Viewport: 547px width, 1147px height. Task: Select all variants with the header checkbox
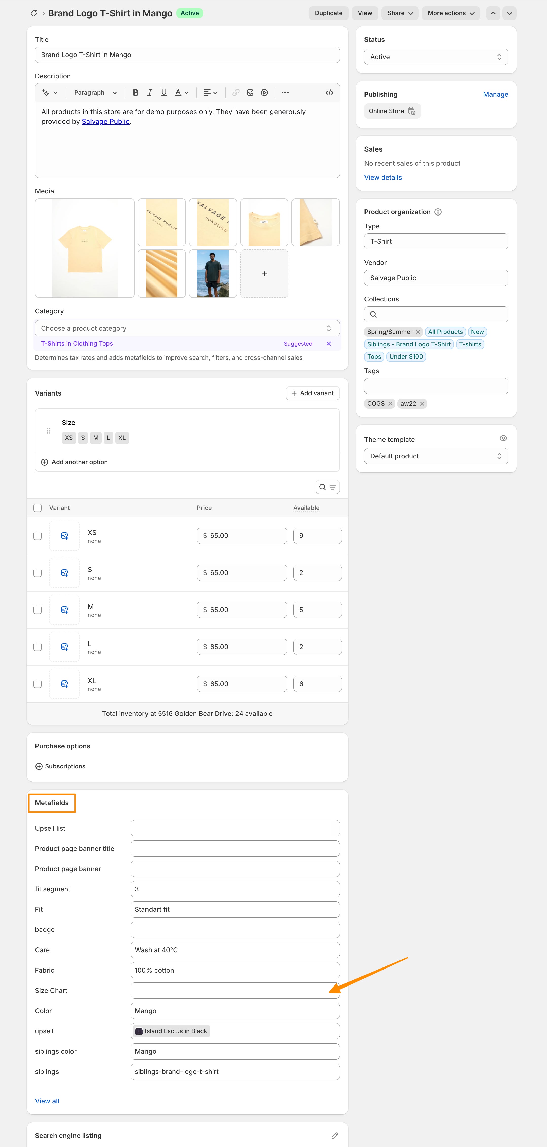38,508
